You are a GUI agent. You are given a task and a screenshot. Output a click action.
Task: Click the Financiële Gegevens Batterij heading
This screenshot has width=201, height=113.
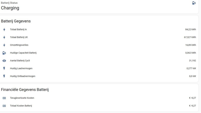click(x=25, y=90)
